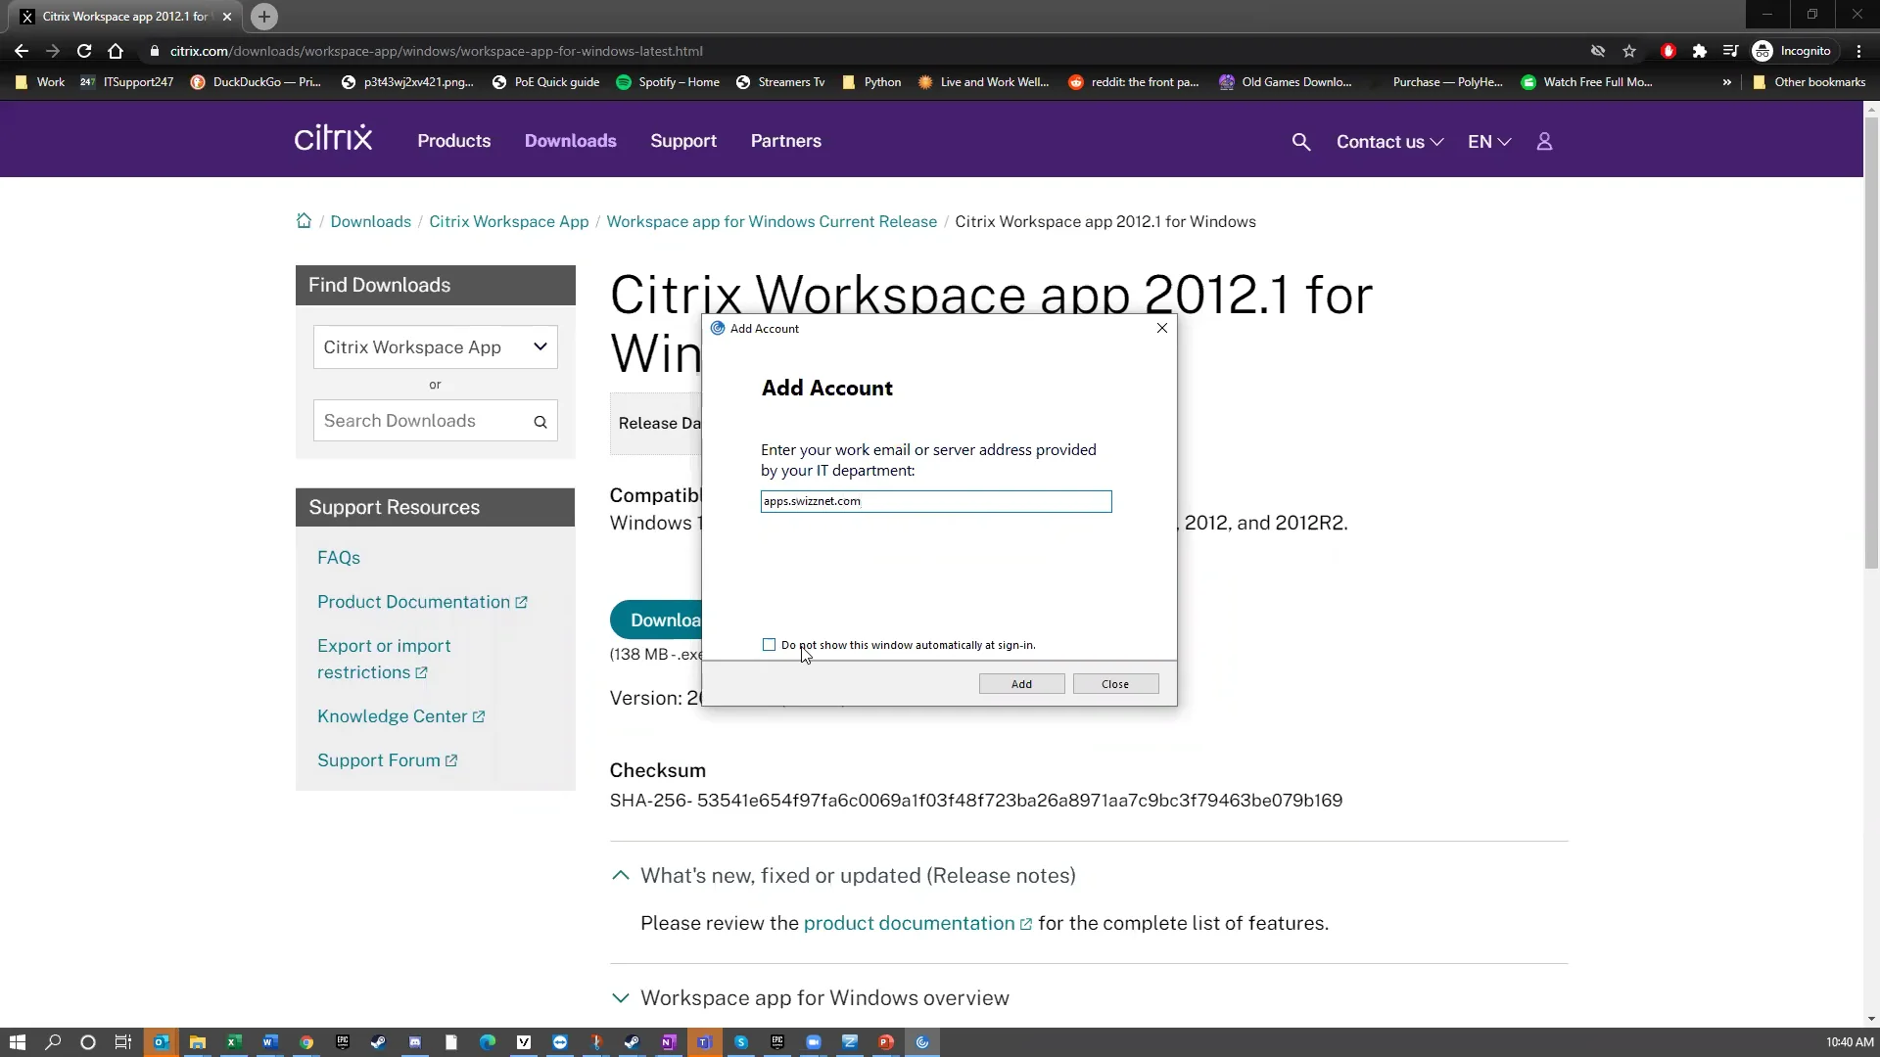Click the Close button in Add Account dialog
The height and width of the screenshot is (1057, 1880).
click(x=1115, y=684)
